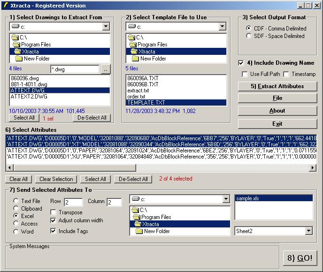The image size is (323, 272).
Task: Click Select All under attributes list
Action: (x=96, y=179)
